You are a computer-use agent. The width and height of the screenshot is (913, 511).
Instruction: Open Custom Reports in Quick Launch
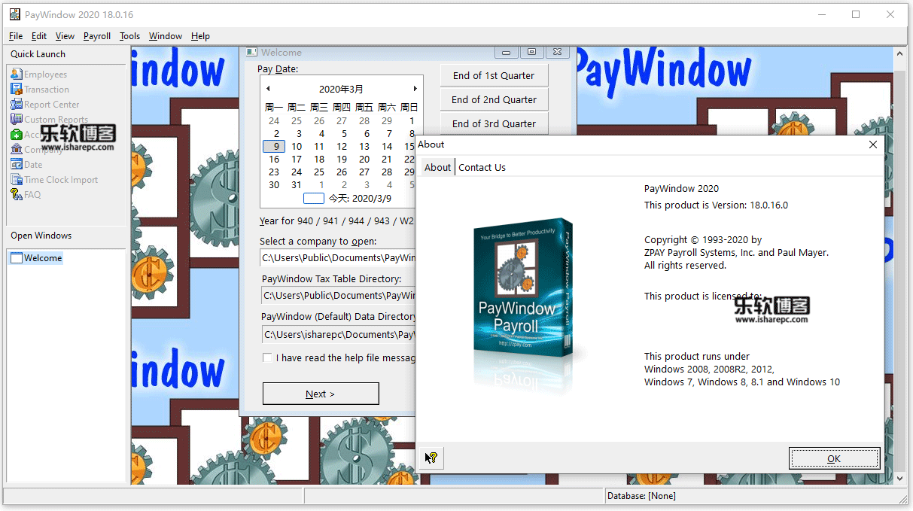coord(50,120)
